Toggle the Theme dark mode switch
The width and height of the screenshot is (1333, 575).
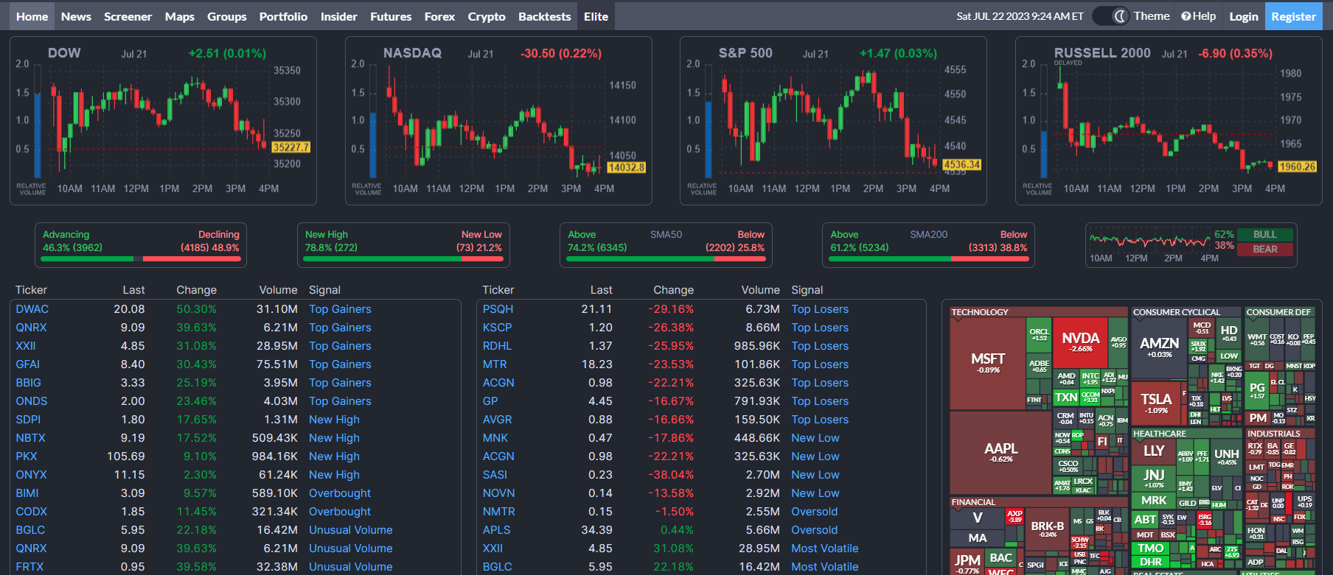(x=1111, y=16)
